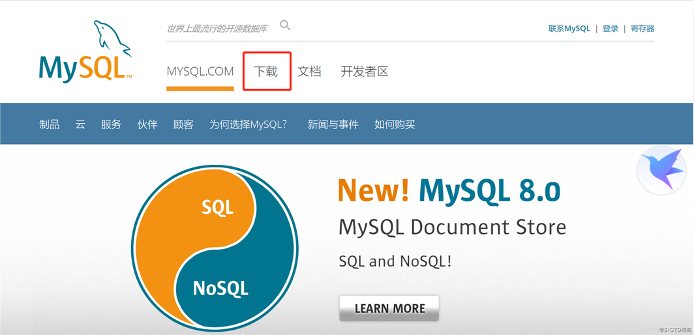The width and height of the screenshot is (694, 335).
Task: Click the MySQL dolphin logo
Action: click(85, 51)
